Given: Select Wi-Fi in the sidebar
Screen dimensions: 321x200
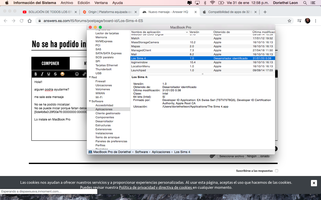Looking at the screenshot, I should [99, 97].
